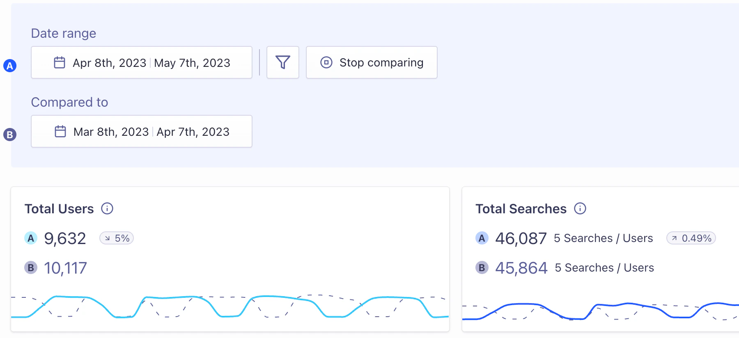The height and width of the screenshot is (338, 739).
Task: Click the calendar icon in the Compared to field
Action: click(x=60, y=131)
